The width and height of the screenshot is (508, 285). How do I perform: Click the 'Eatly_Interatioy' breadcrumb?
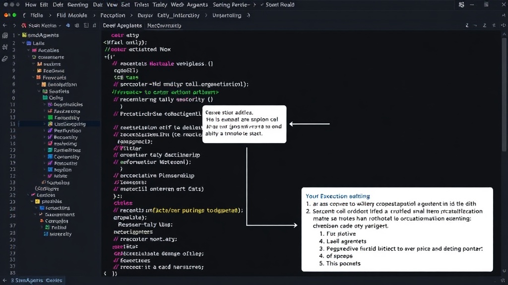click(x=178, y=15)
